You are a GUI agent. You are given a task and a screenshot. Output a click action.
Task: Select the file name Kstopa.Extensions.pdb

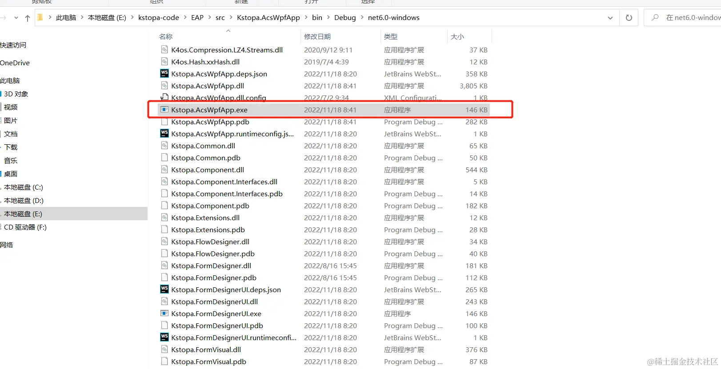[208, 230]
